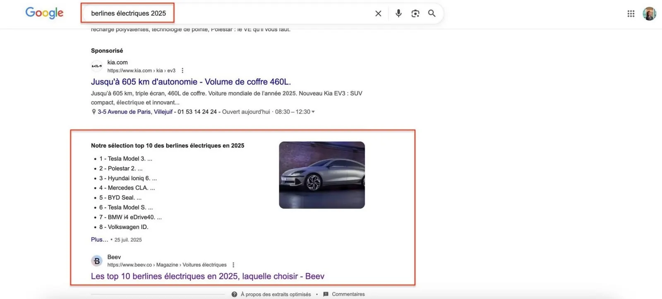This screenshot has width=662, height=299.
Task: Click kia.com site name
Action: point(118,62)
